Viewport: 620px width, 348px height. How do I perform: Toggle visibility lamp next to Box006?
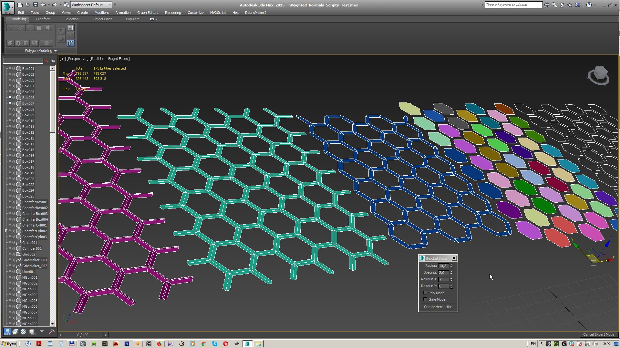coord(10,98)
